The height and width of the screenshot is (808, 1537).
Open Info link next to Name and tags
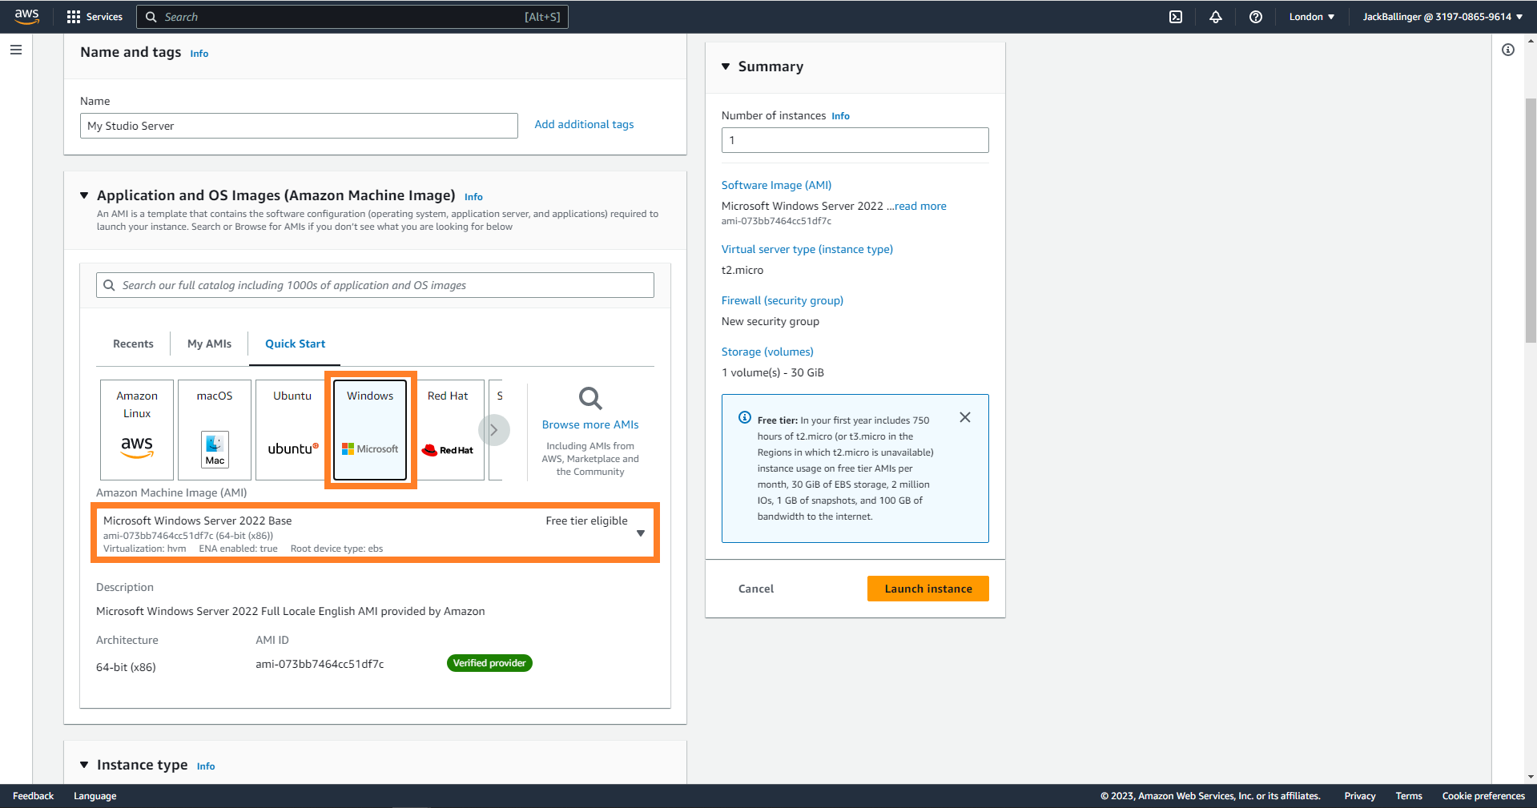pyautogui.click(x=199, y=54)
